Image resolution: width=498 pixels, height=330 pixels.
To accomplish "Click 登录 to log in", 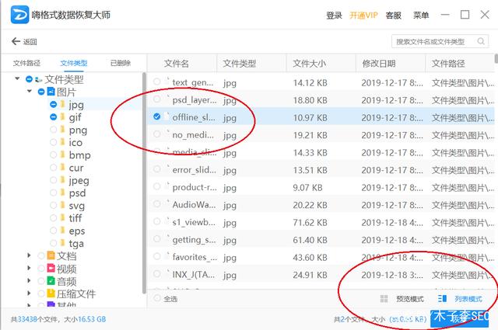I will tap(334, 15).
